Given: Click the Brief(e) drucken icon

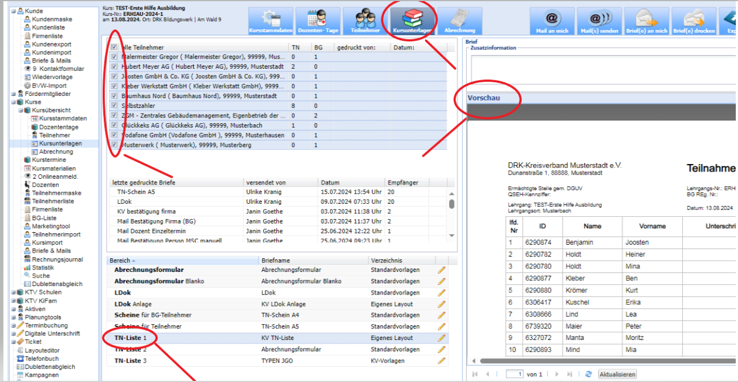Looking at the screenshot, I should [694, 21].
